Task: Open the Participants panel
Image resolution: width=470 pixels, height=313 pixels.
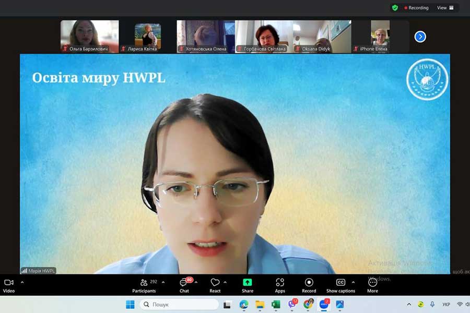Action: click(x=144, y=286)
